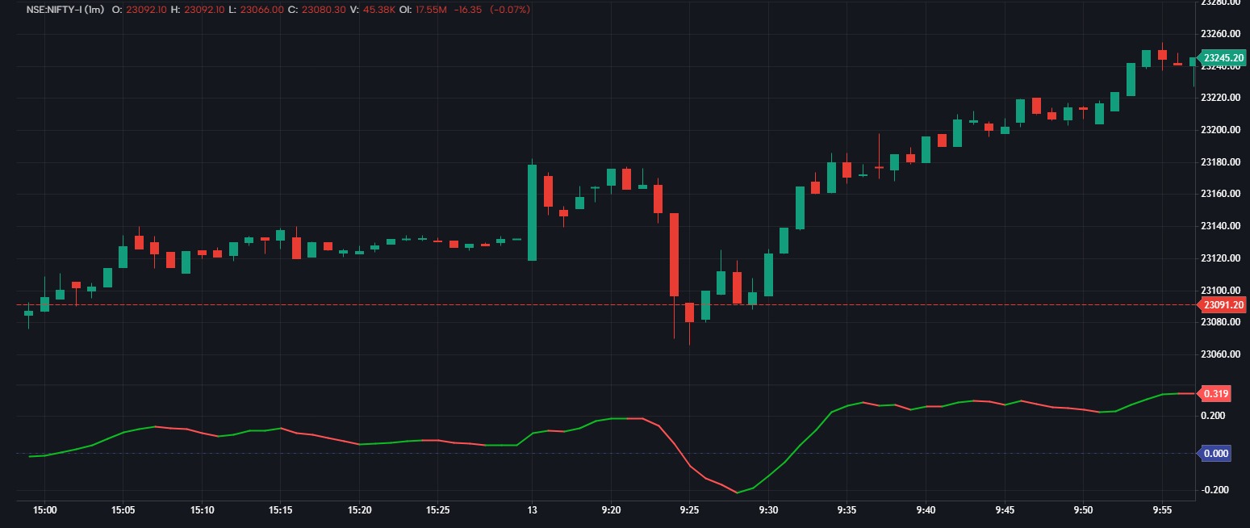Click the red previous-close label 23091.20

[1223, 304]
